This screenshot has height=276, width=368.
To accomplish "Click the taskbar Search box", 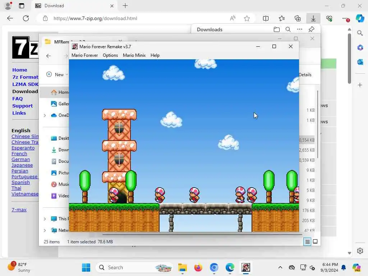I will (x=134, y=267).
